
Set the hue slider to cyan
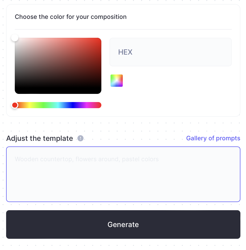[58, 105]
